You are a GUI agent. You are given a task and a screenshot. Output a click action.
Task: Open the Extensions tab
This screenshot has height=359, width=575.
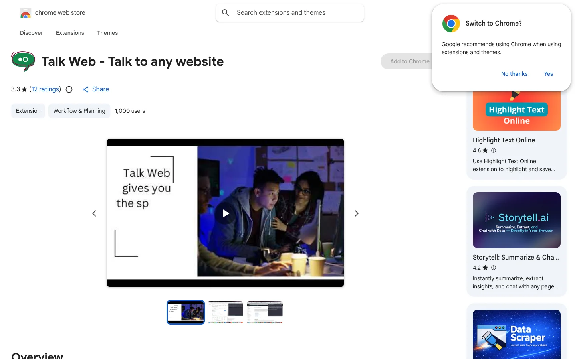[70, 33]
